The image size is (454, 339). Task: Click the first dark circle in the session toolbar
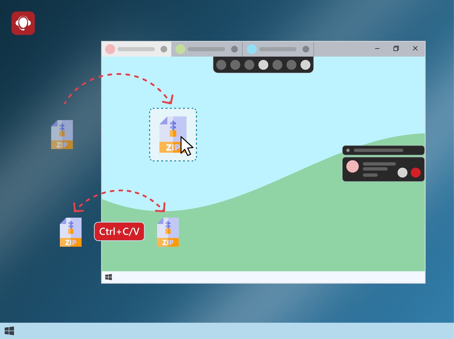221,65
